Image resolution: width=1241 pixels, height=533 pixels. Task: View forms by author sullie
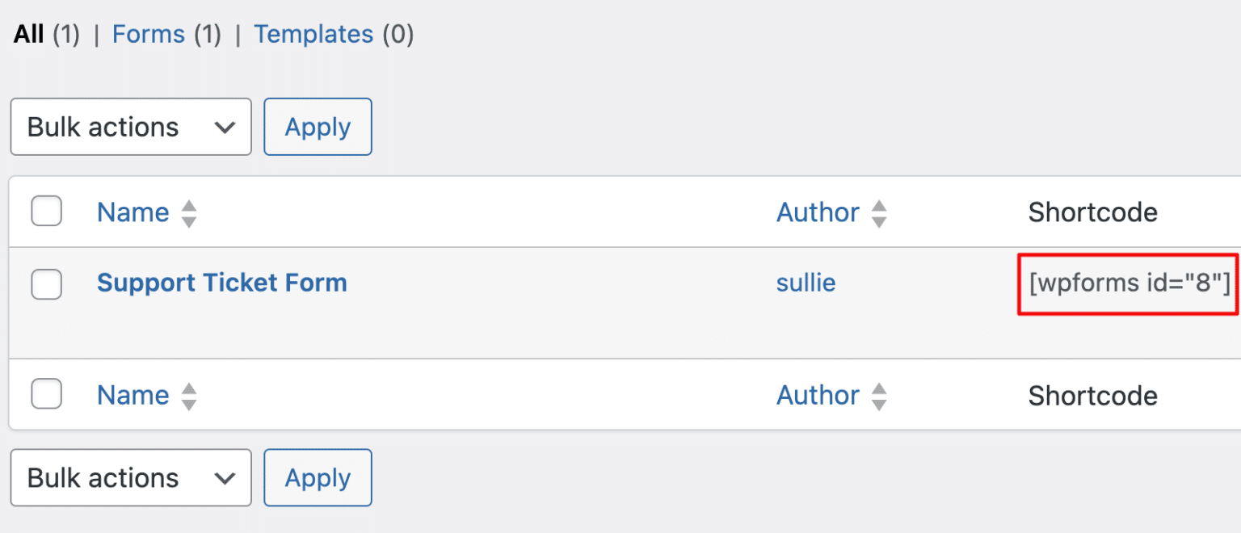pyautogui.click(x=806, y=282)
